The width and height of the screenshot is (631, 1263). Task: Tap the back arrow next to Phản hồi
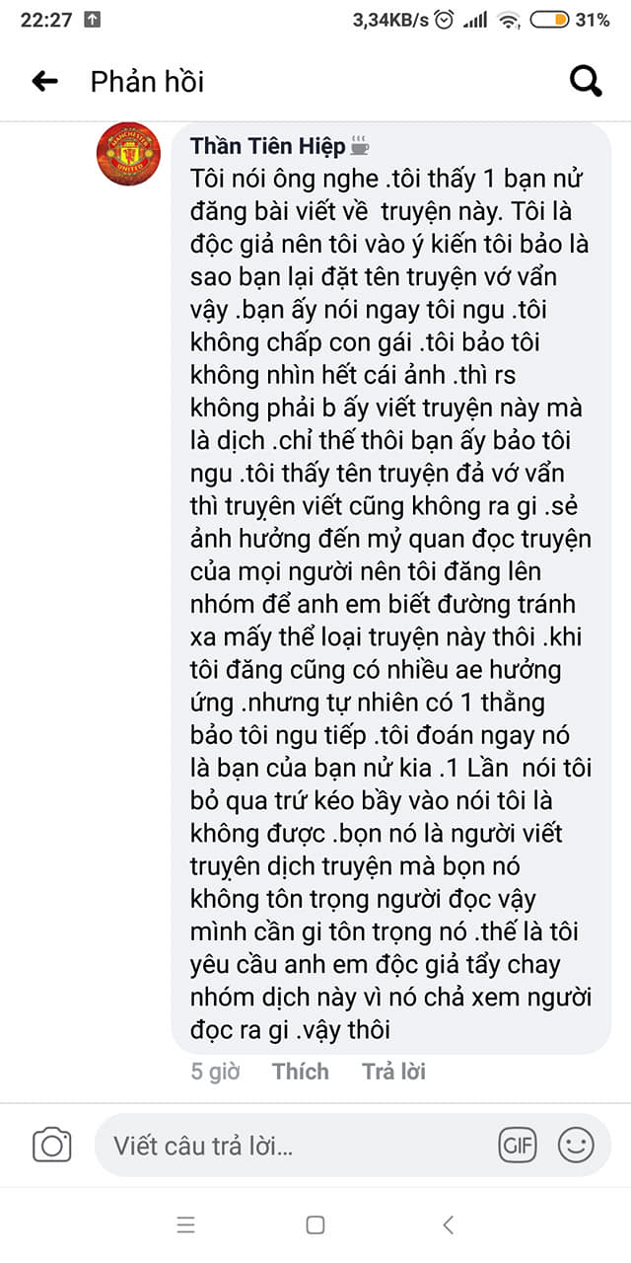(44, 81)
